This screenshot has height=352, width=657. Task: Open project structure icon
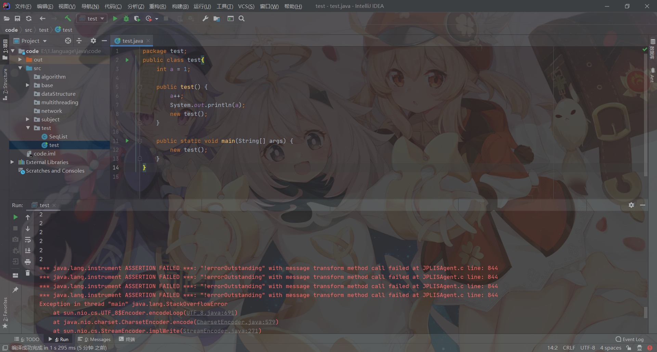coord(217,18)
